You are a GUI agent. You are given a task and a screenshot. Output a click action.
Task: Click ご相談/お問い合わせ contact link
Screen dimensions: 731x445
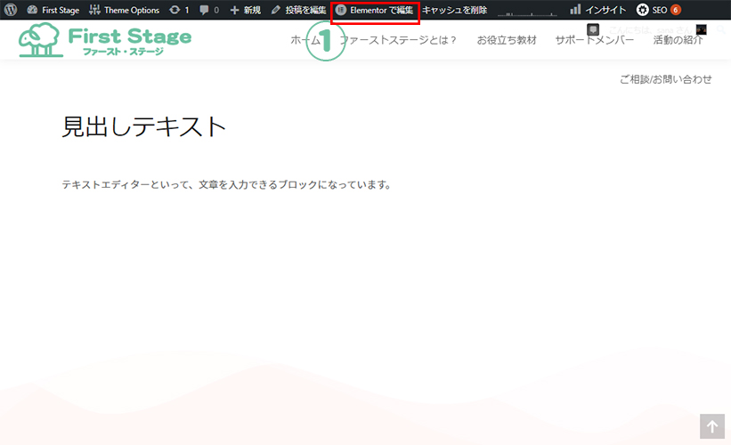[665, 79]
